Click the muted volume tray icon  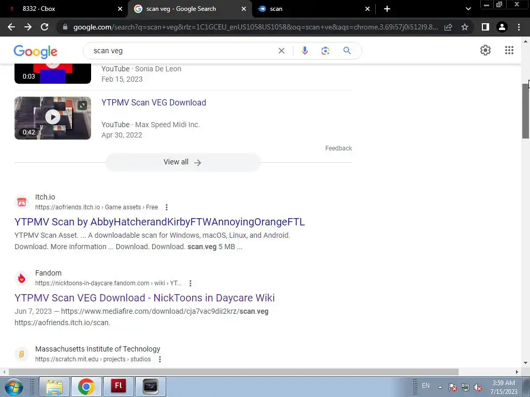tap(478, 387)
